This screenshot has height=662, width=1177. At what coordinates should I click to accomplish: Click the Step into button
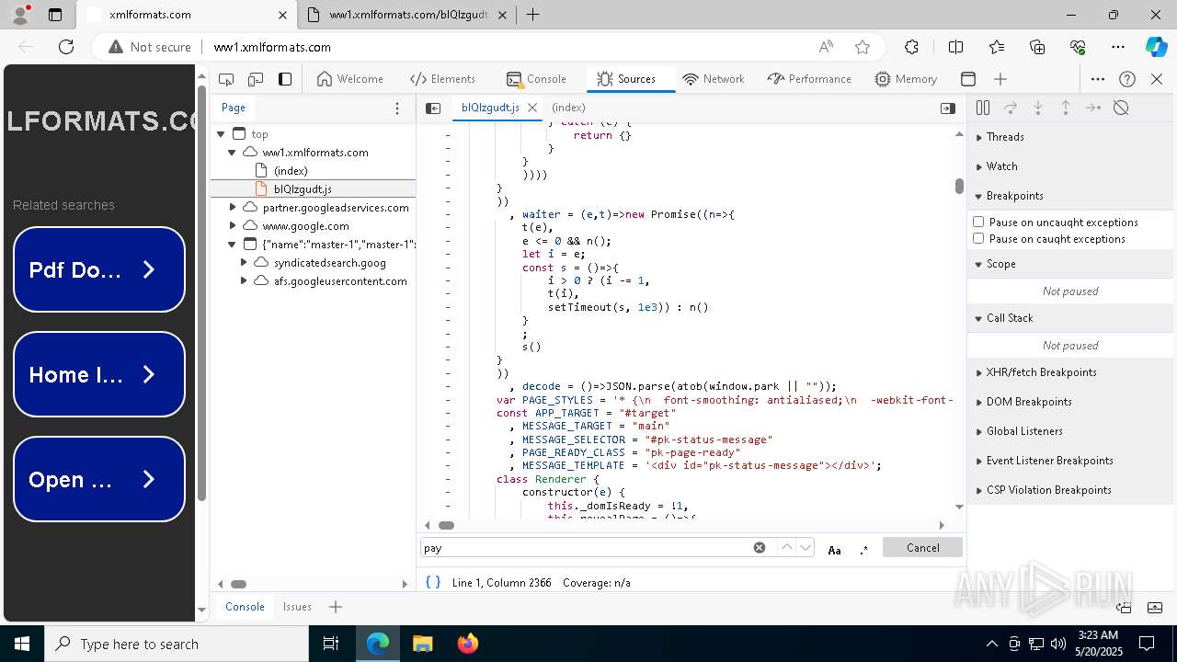point(1038,108)
